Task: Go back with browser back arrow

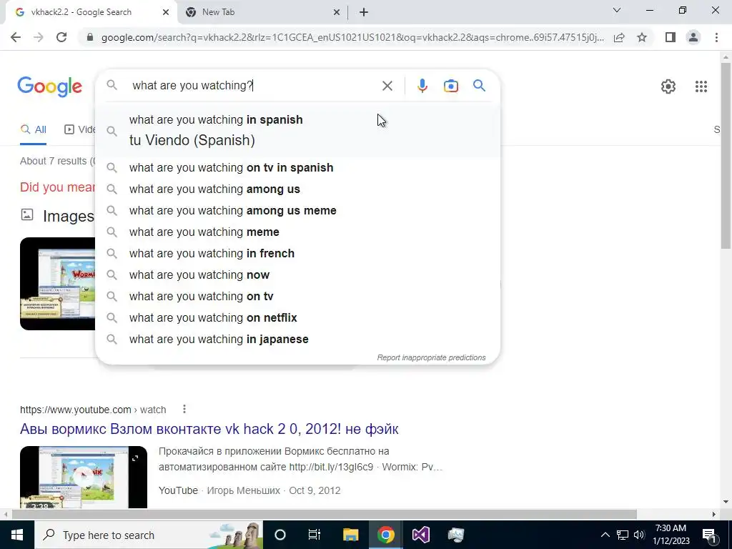Action: 16,37
